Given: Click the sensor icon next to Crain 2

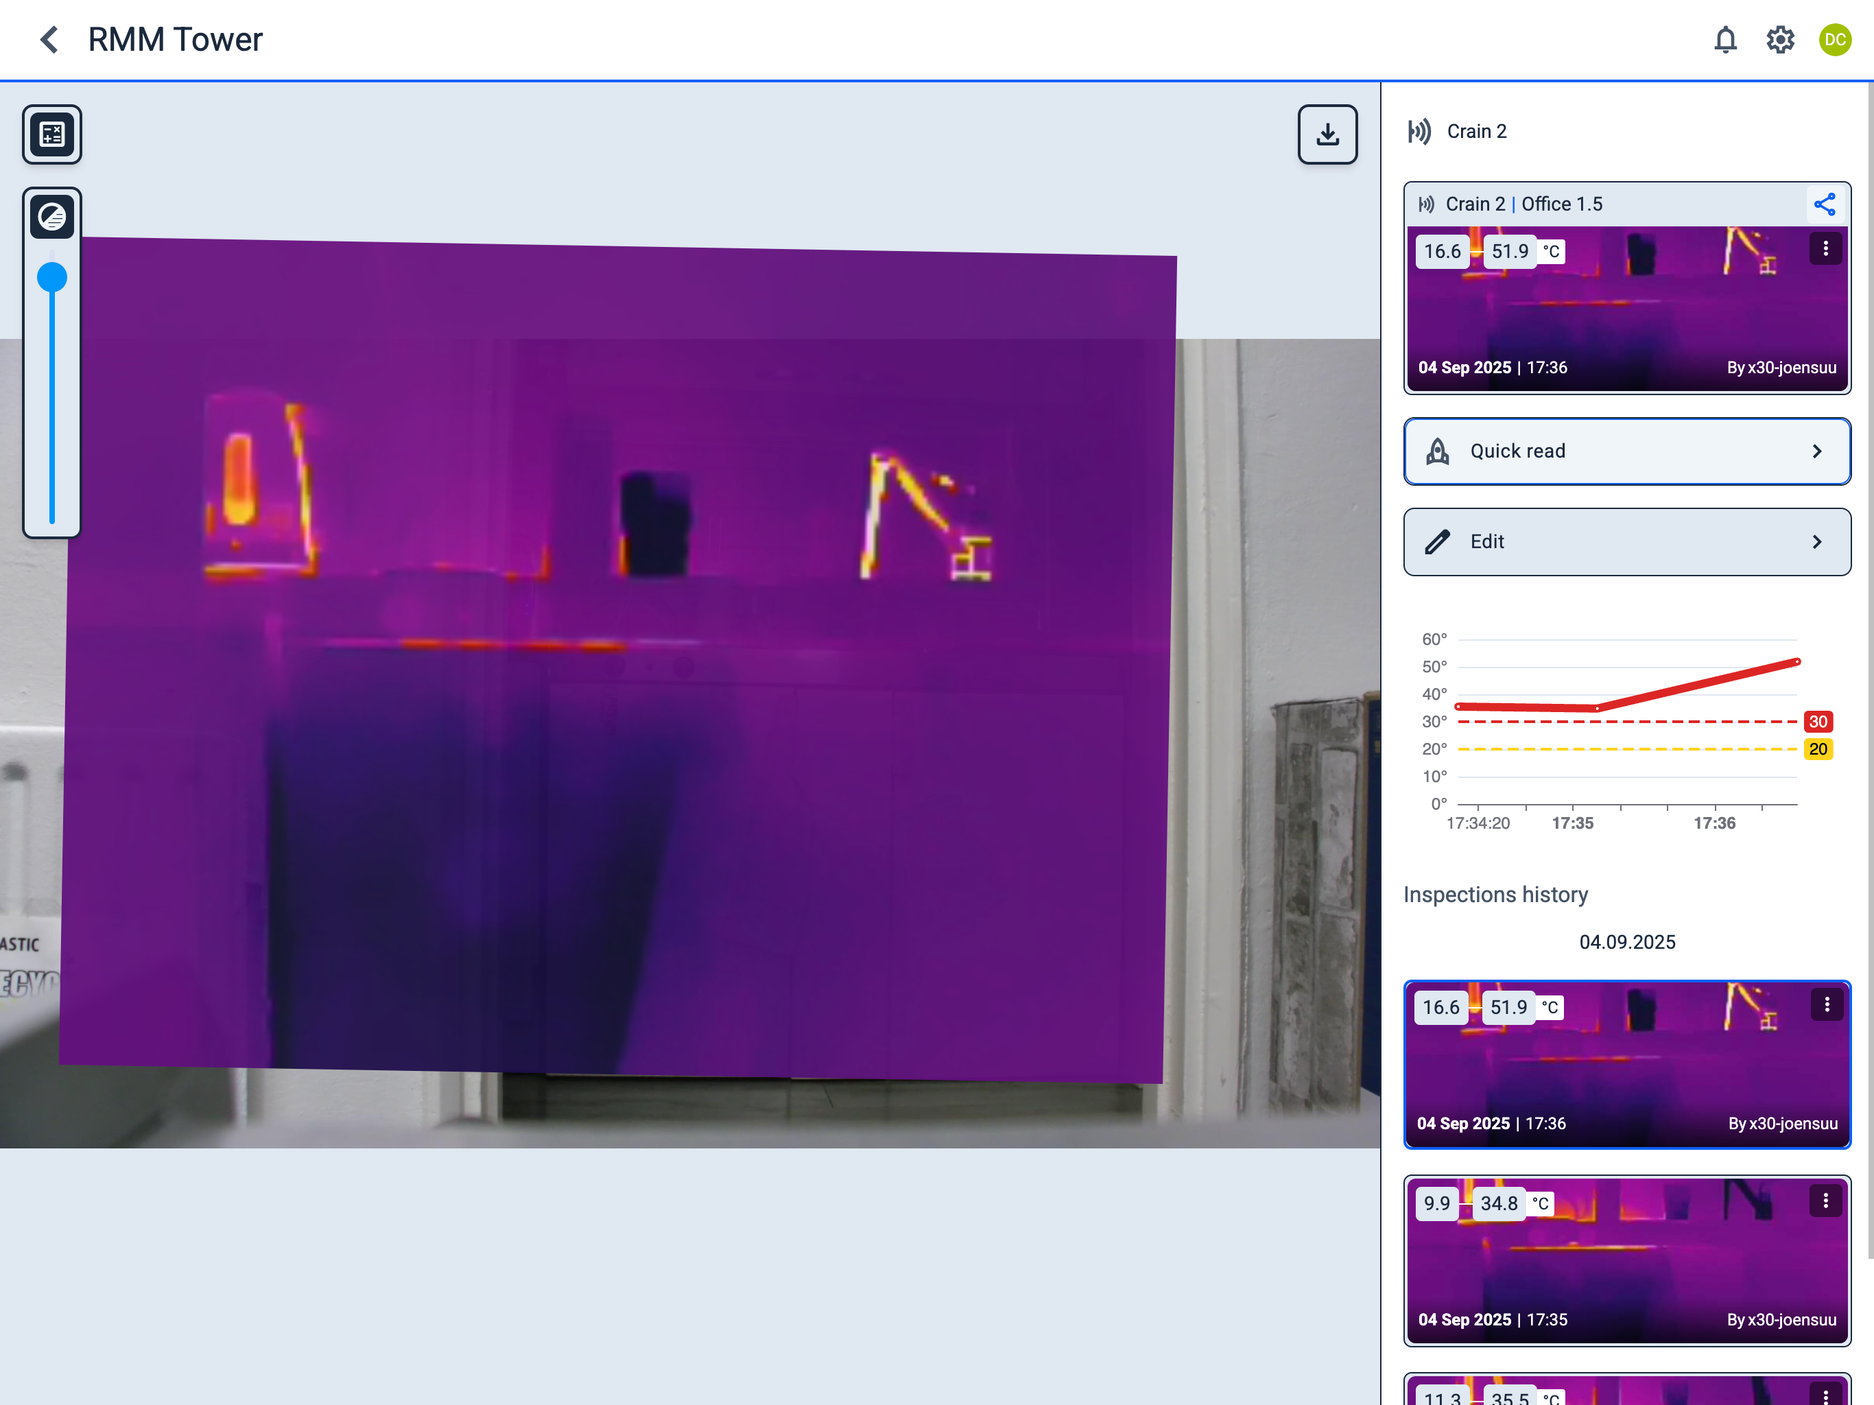Looking at the screenshot, I should (1419, 131).
